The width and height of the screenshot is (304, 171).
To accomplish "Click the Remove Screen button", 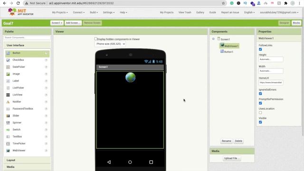I will pyautogui.click(x=92, y=23).
